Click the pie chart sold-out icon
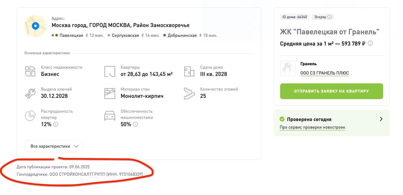This screenshot has width=403, height=195. 30,116
